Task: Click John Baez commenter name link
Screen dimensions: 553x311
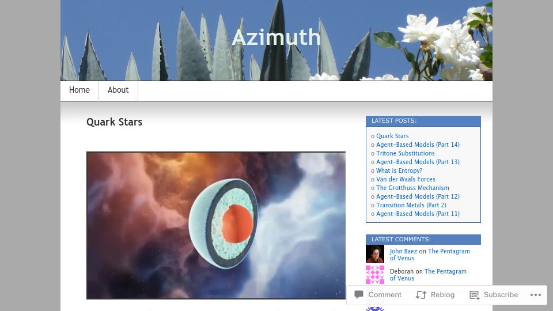Action: click(403, 251)
